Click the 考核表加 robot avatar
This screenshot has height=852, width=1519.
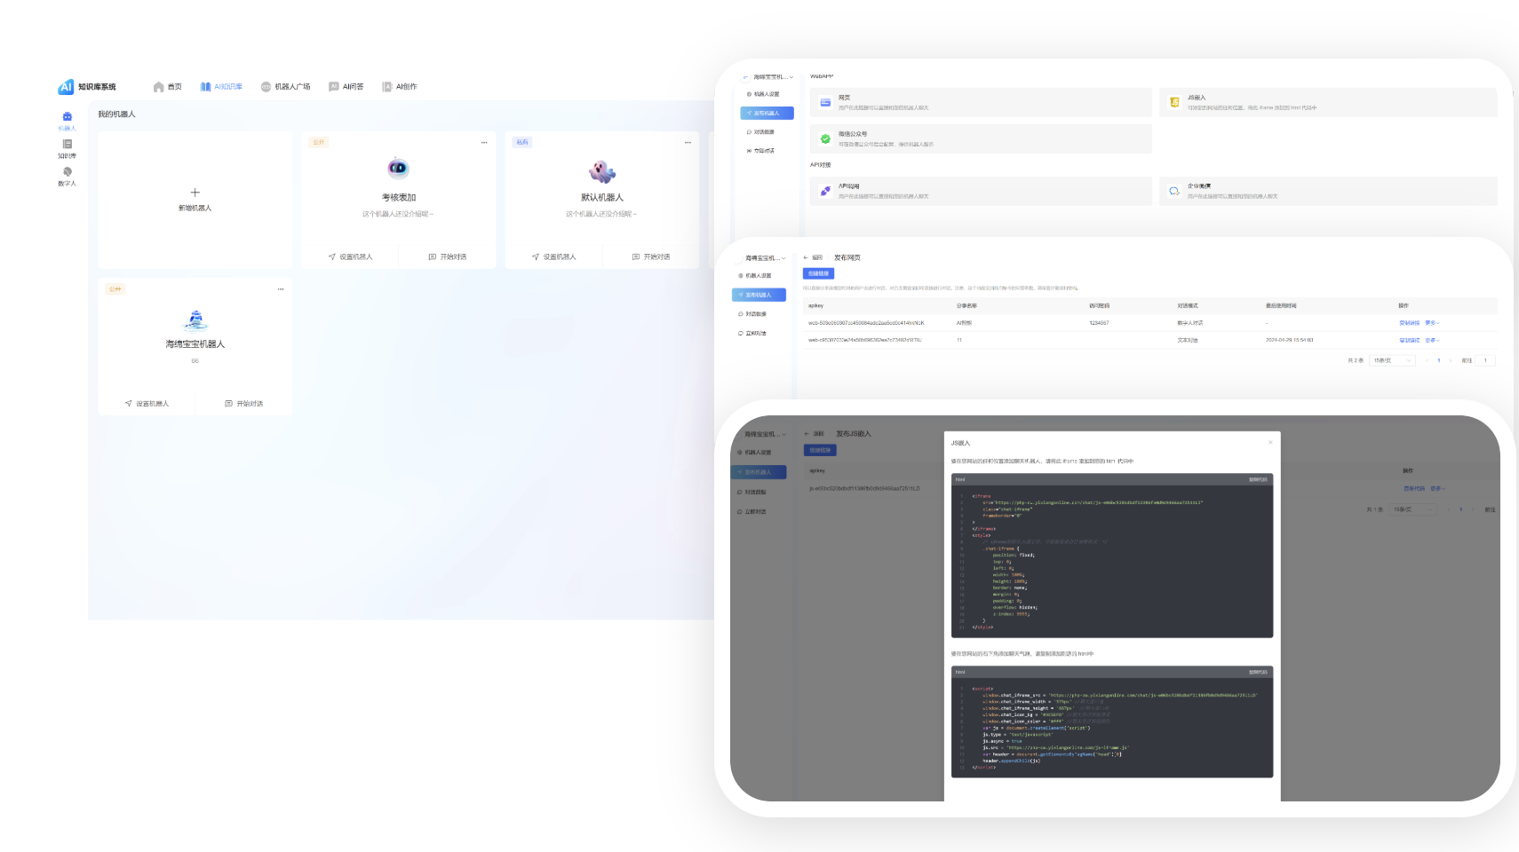pos(399,168)
